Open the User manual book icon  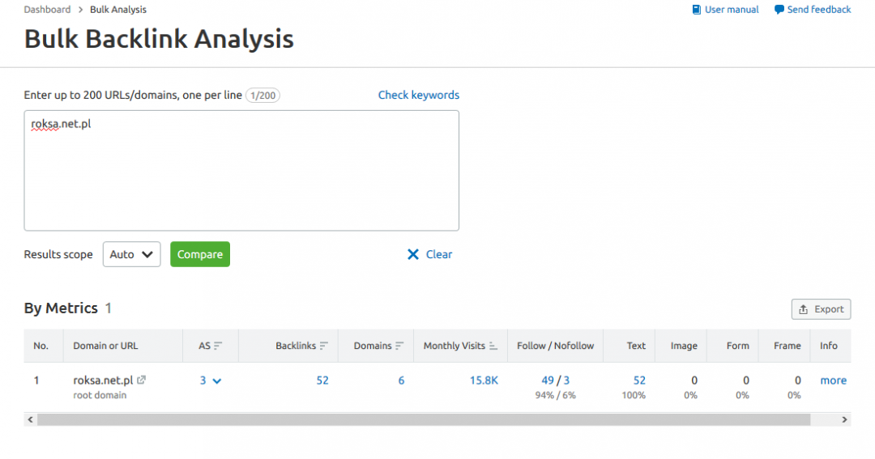(x=696, y=10)
